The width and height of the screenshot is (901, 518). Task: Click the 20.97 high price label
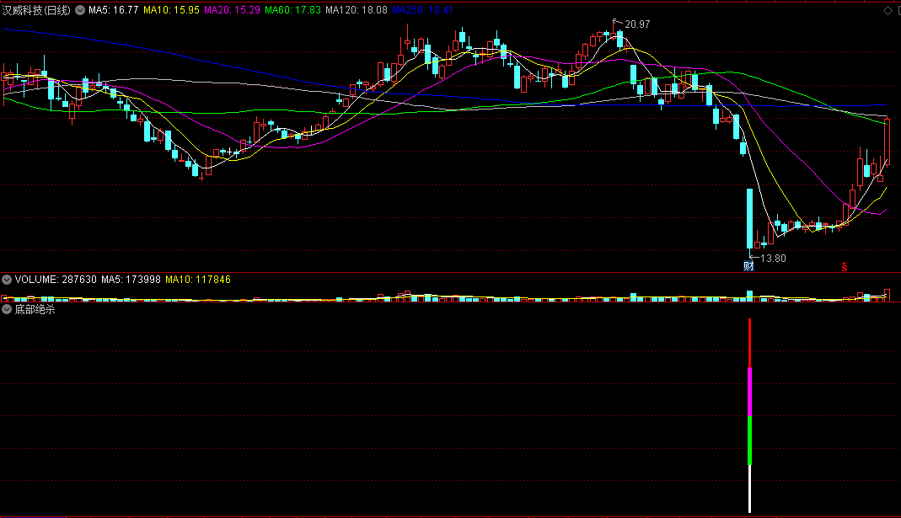(x=637, y=24)
